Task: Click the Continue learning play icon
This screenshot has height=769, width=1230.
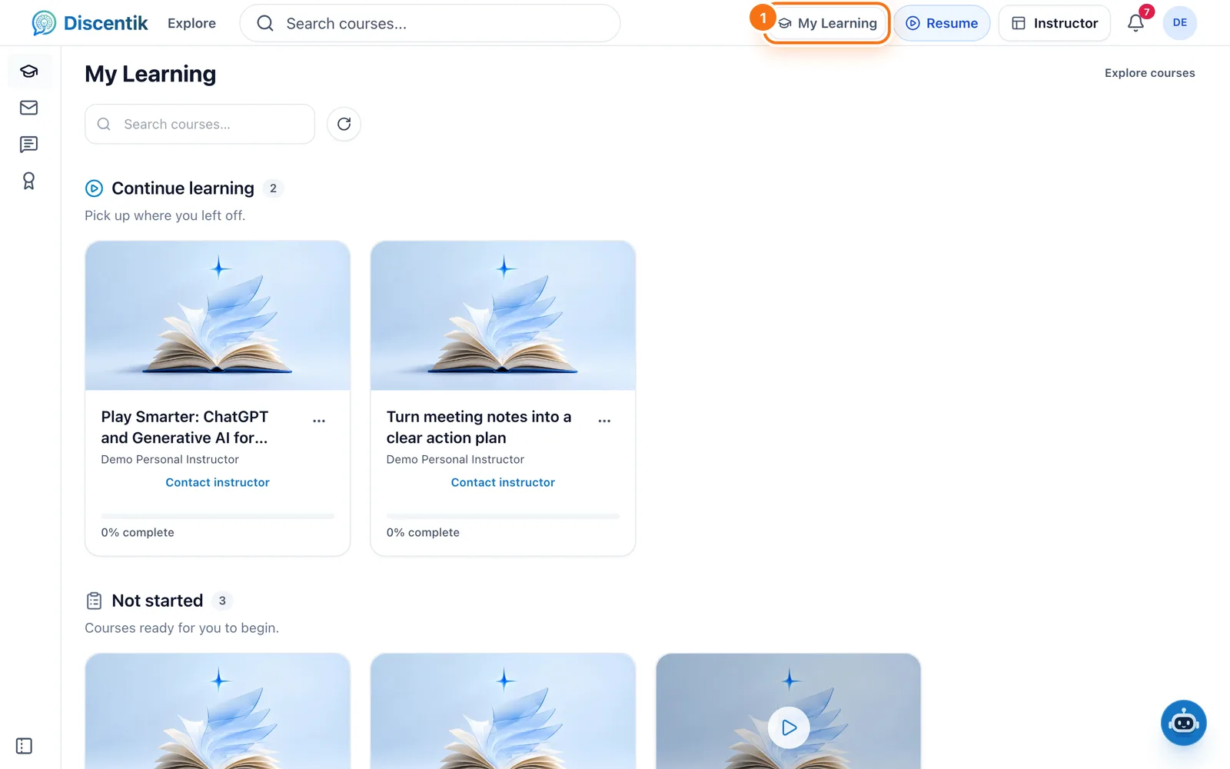Action: (x=94, y=188)
